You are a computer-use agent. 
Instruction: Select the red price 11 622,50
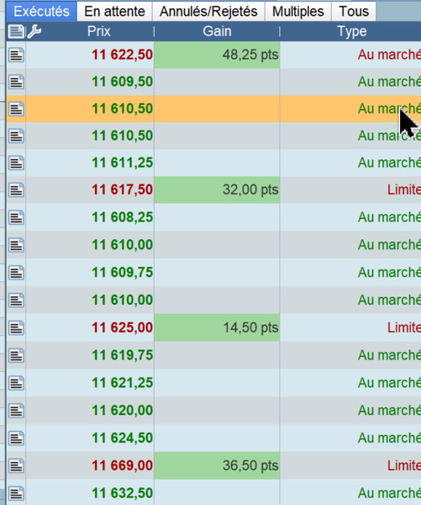pos(122,55)
